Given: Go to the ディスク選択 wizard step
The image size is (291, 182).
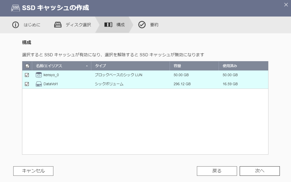Looking at the screenshot, I should coord(78,25).
